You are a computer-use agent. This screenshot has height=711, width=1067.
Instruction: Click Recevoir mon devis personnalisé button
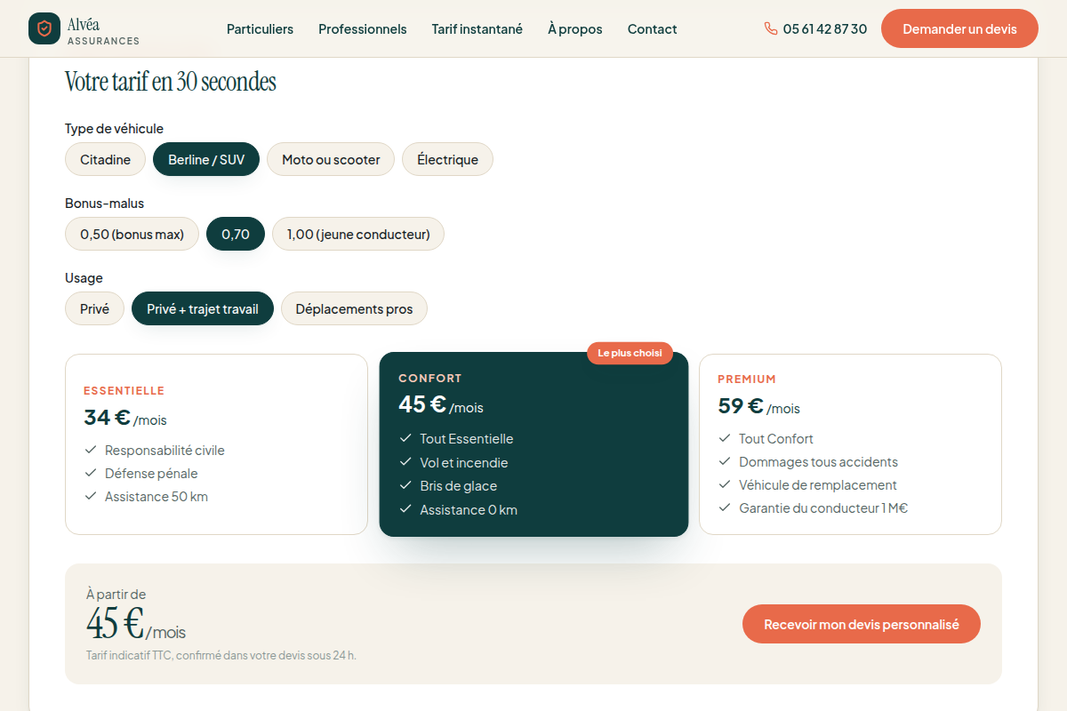(862, 624)
